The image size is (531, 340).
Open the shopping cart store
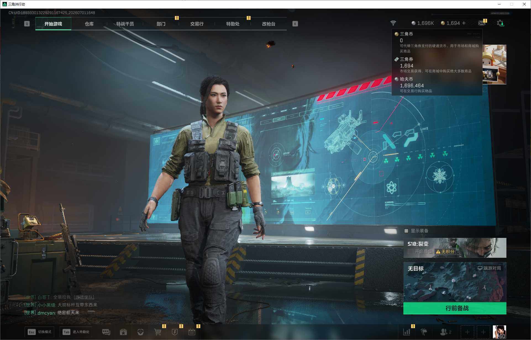pyautogui.click(x=157, y=332)
